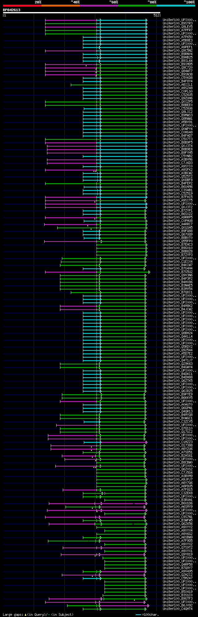Click the hit label UniRef100_B5X419

178,592
